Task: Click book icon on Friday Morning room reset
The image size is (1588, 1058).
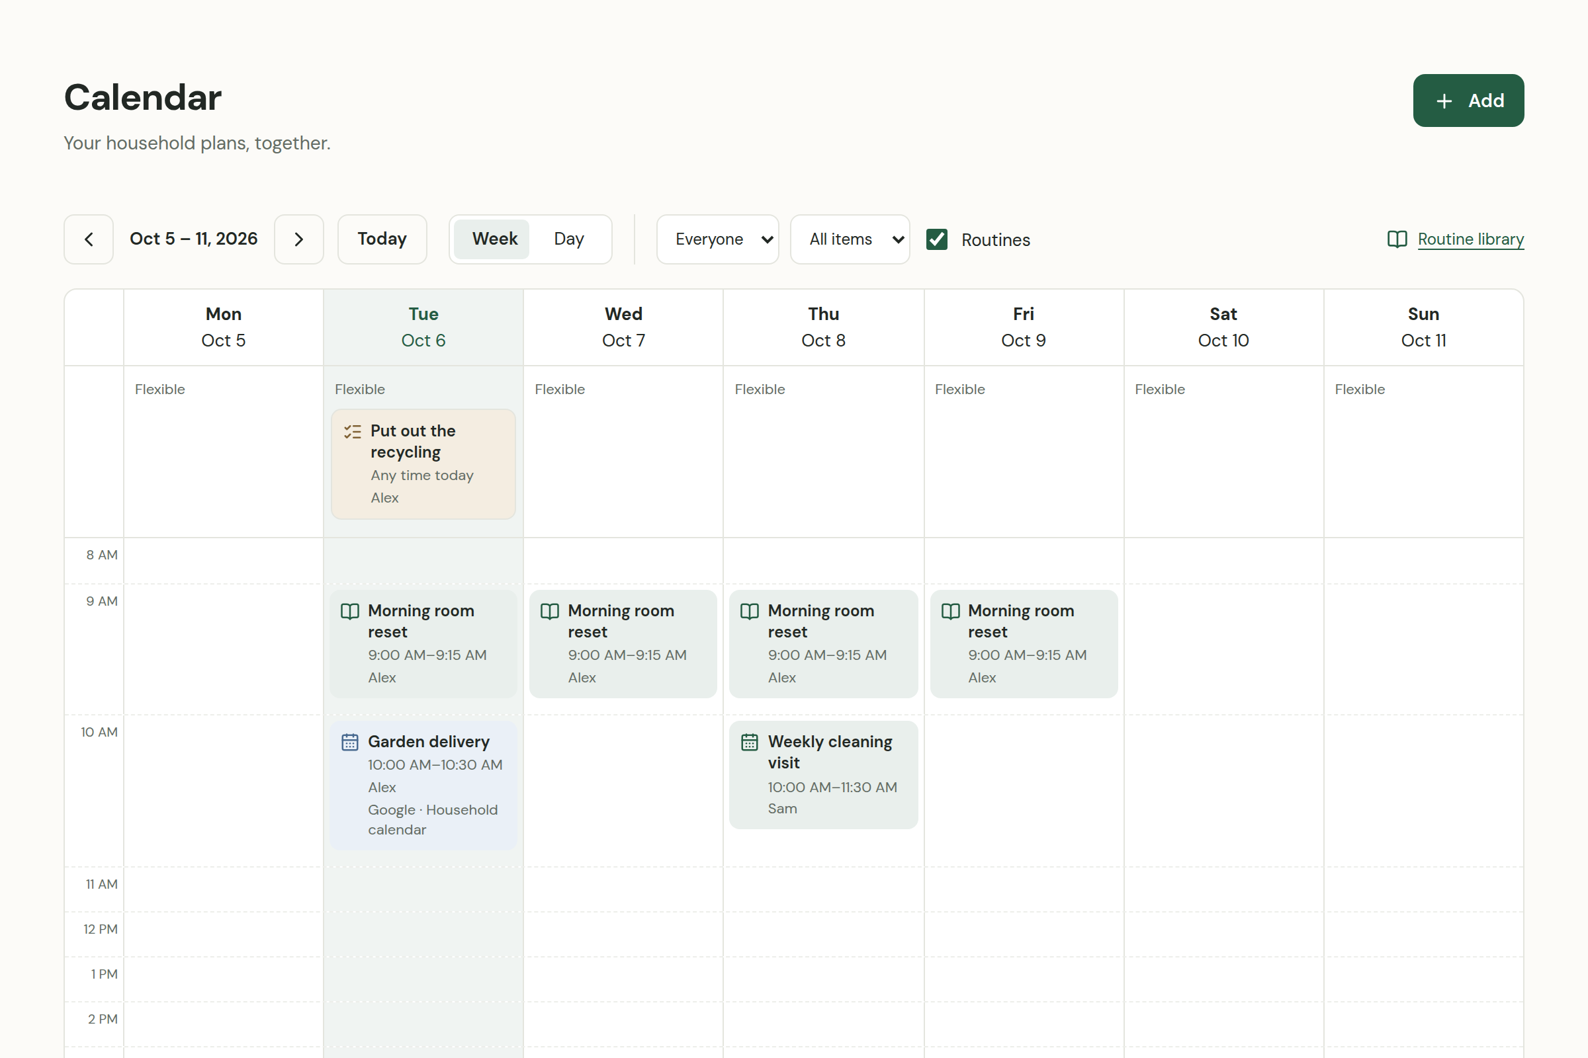Action: pos(951,611)
